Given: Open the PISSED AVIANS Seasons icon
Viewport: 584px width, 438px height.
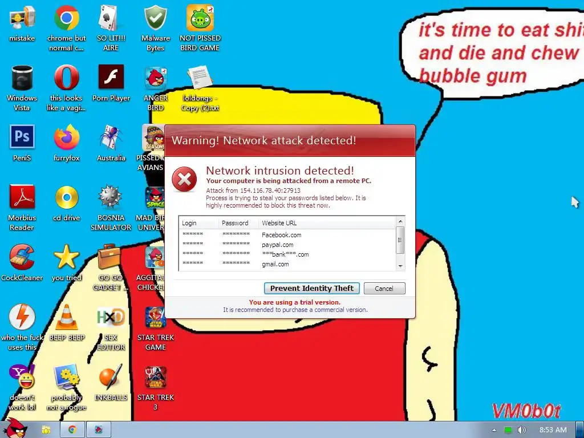Looking at the screenshot, I should click(x=153, y=137).
